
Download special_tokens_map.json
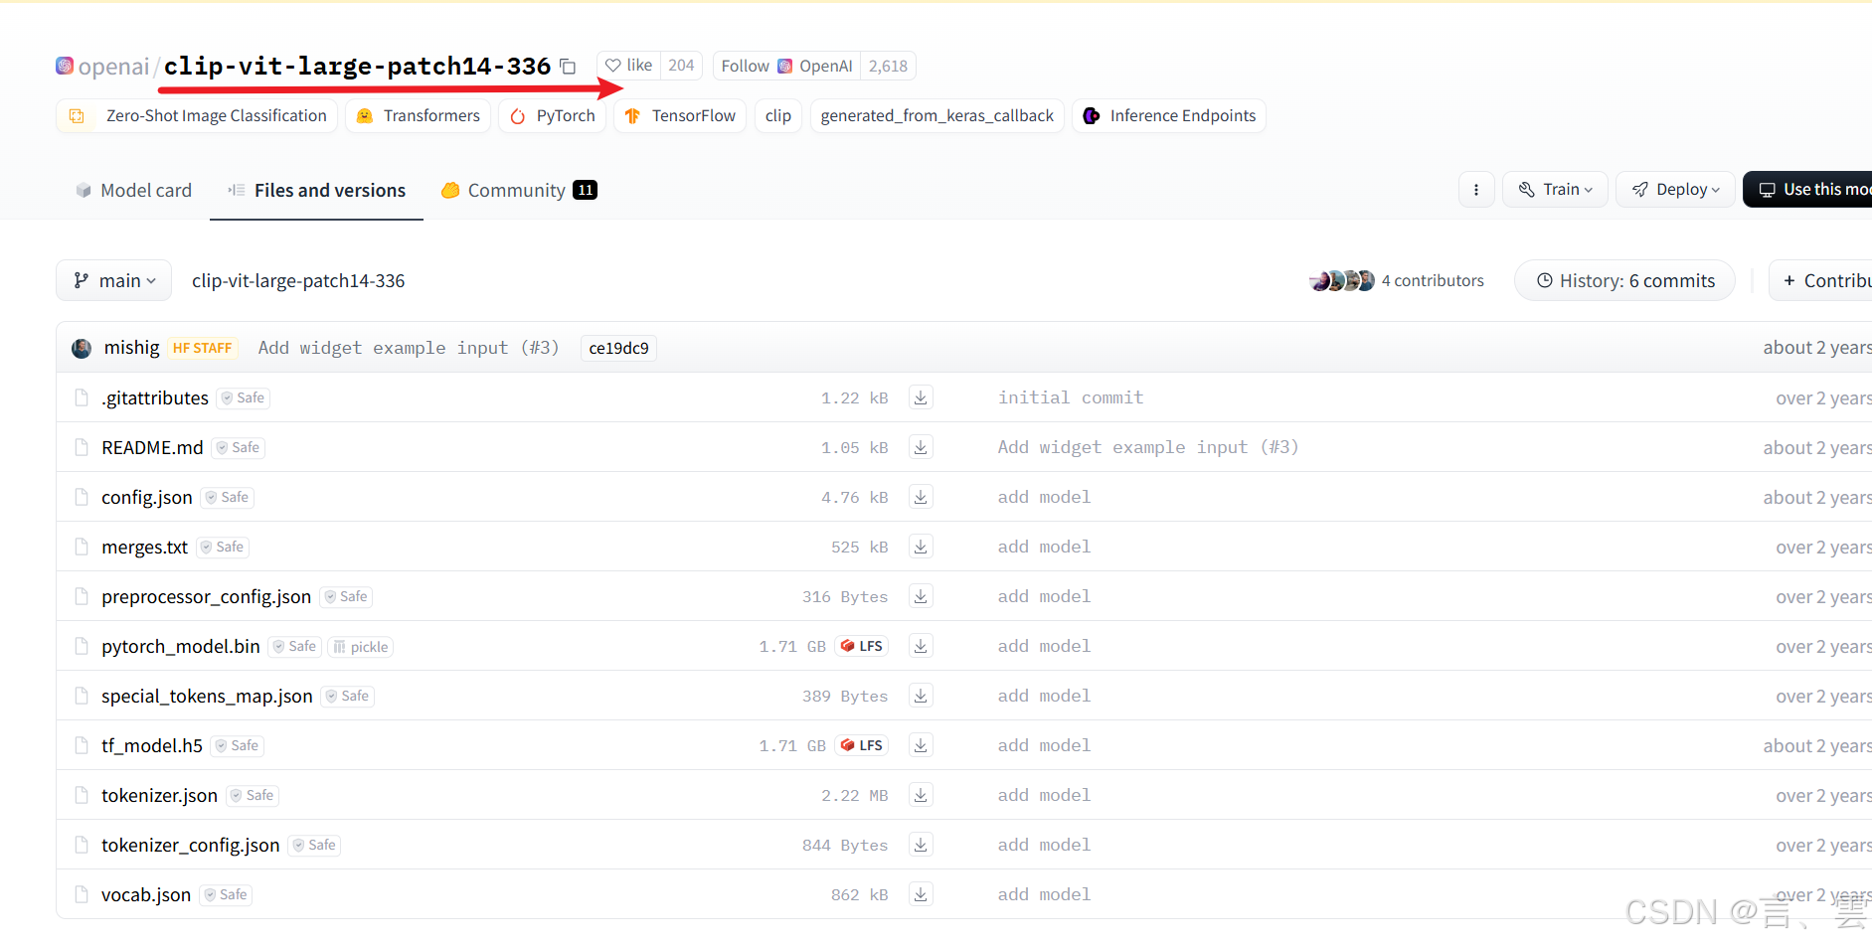pyautogui.click(x=921, y=696)
